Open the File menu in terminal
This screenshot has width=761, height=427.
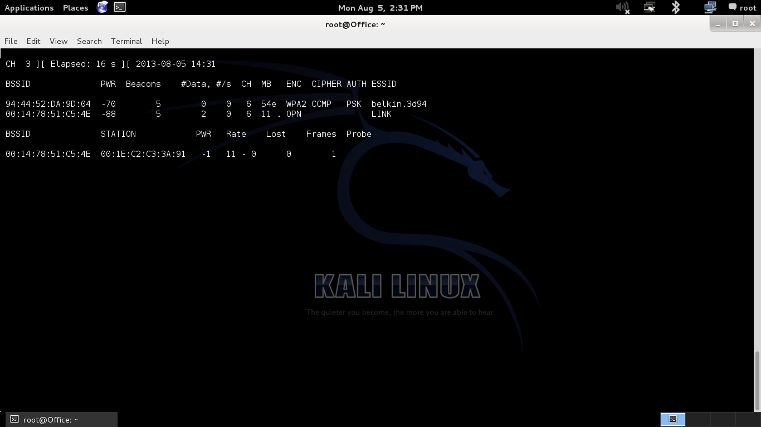(x=11, y=41)
